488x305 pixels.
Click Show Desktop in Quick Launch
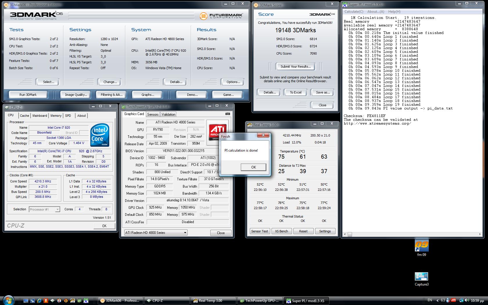click(26, 301)
